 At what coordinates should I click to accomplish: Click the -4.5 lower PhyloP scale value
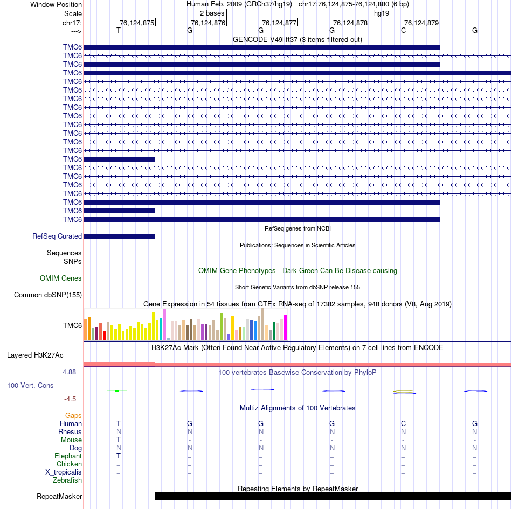click(70, 399)
